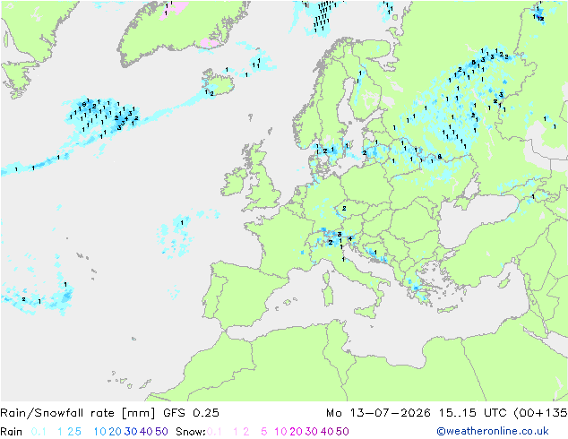Screen dimensions: 568x439
Task: Click the date 'Mo 13-07-2026'
Action: (379, 412)
